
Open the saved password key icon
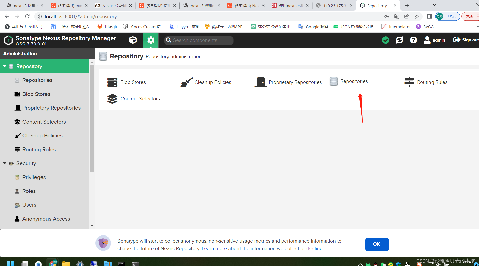[387, 17]
